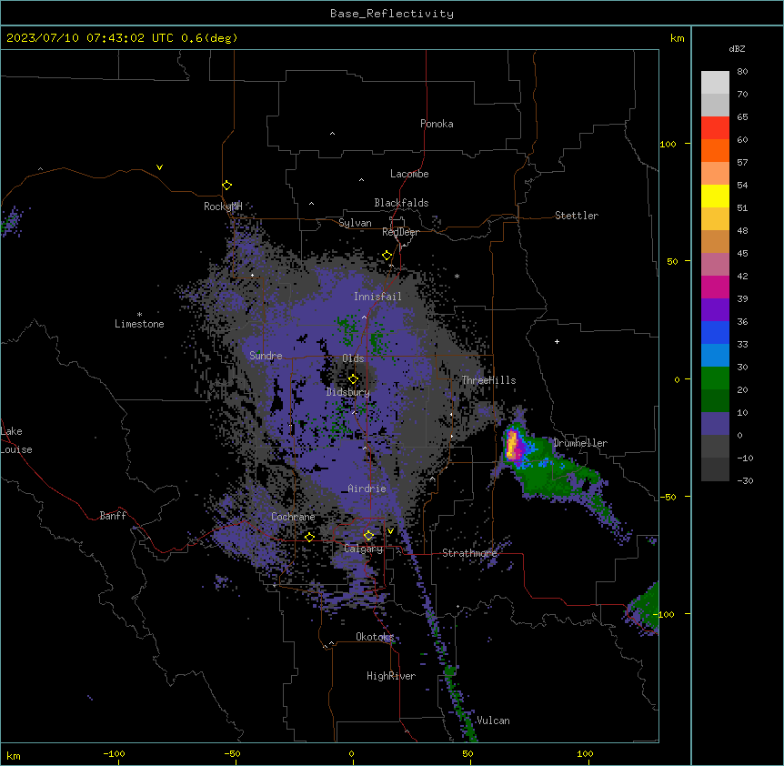The image size is (784, 766).
Task: Click the RockyMH label
Action: coord(223,207)
